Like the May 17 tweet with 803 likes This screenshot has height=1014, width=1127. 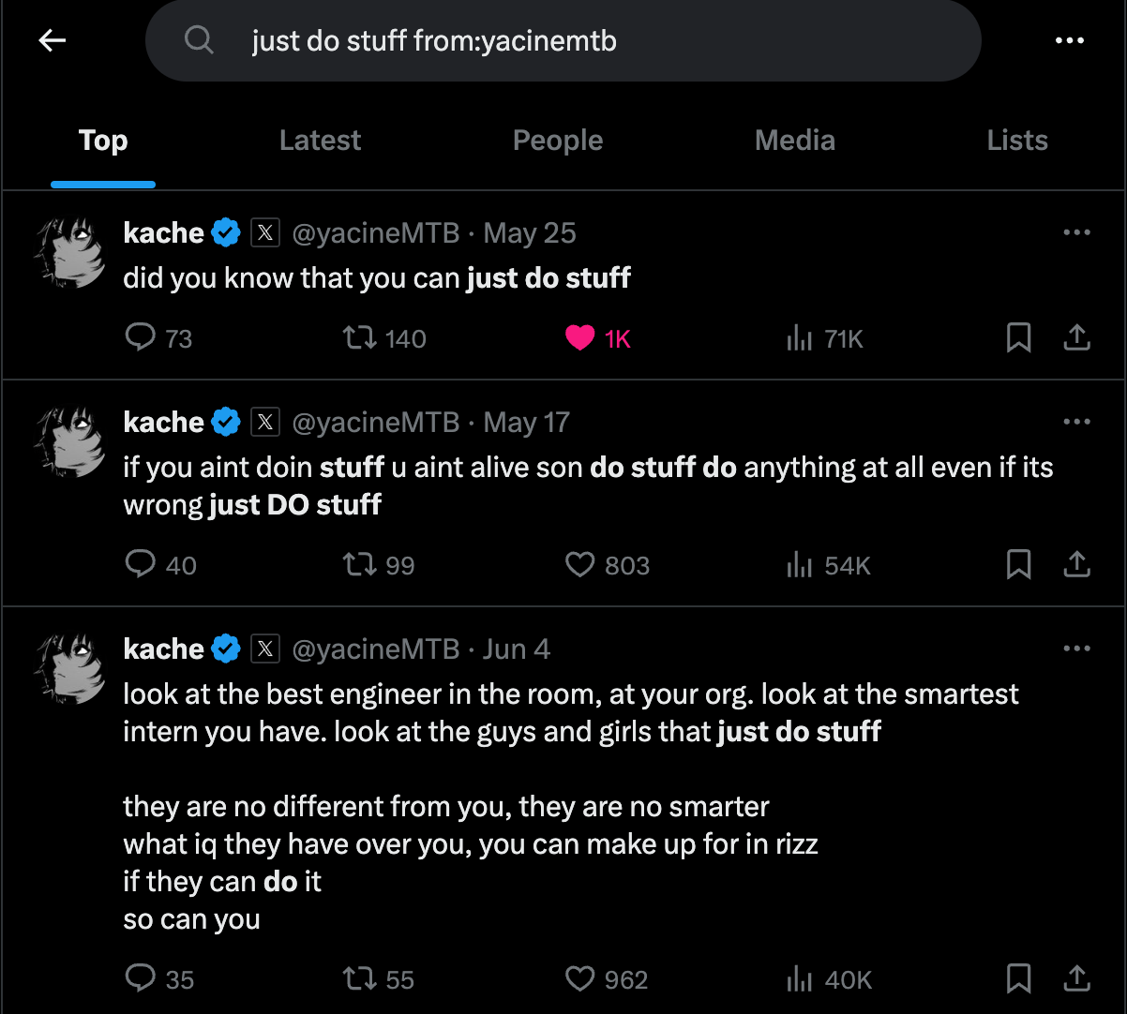[580, 565]
